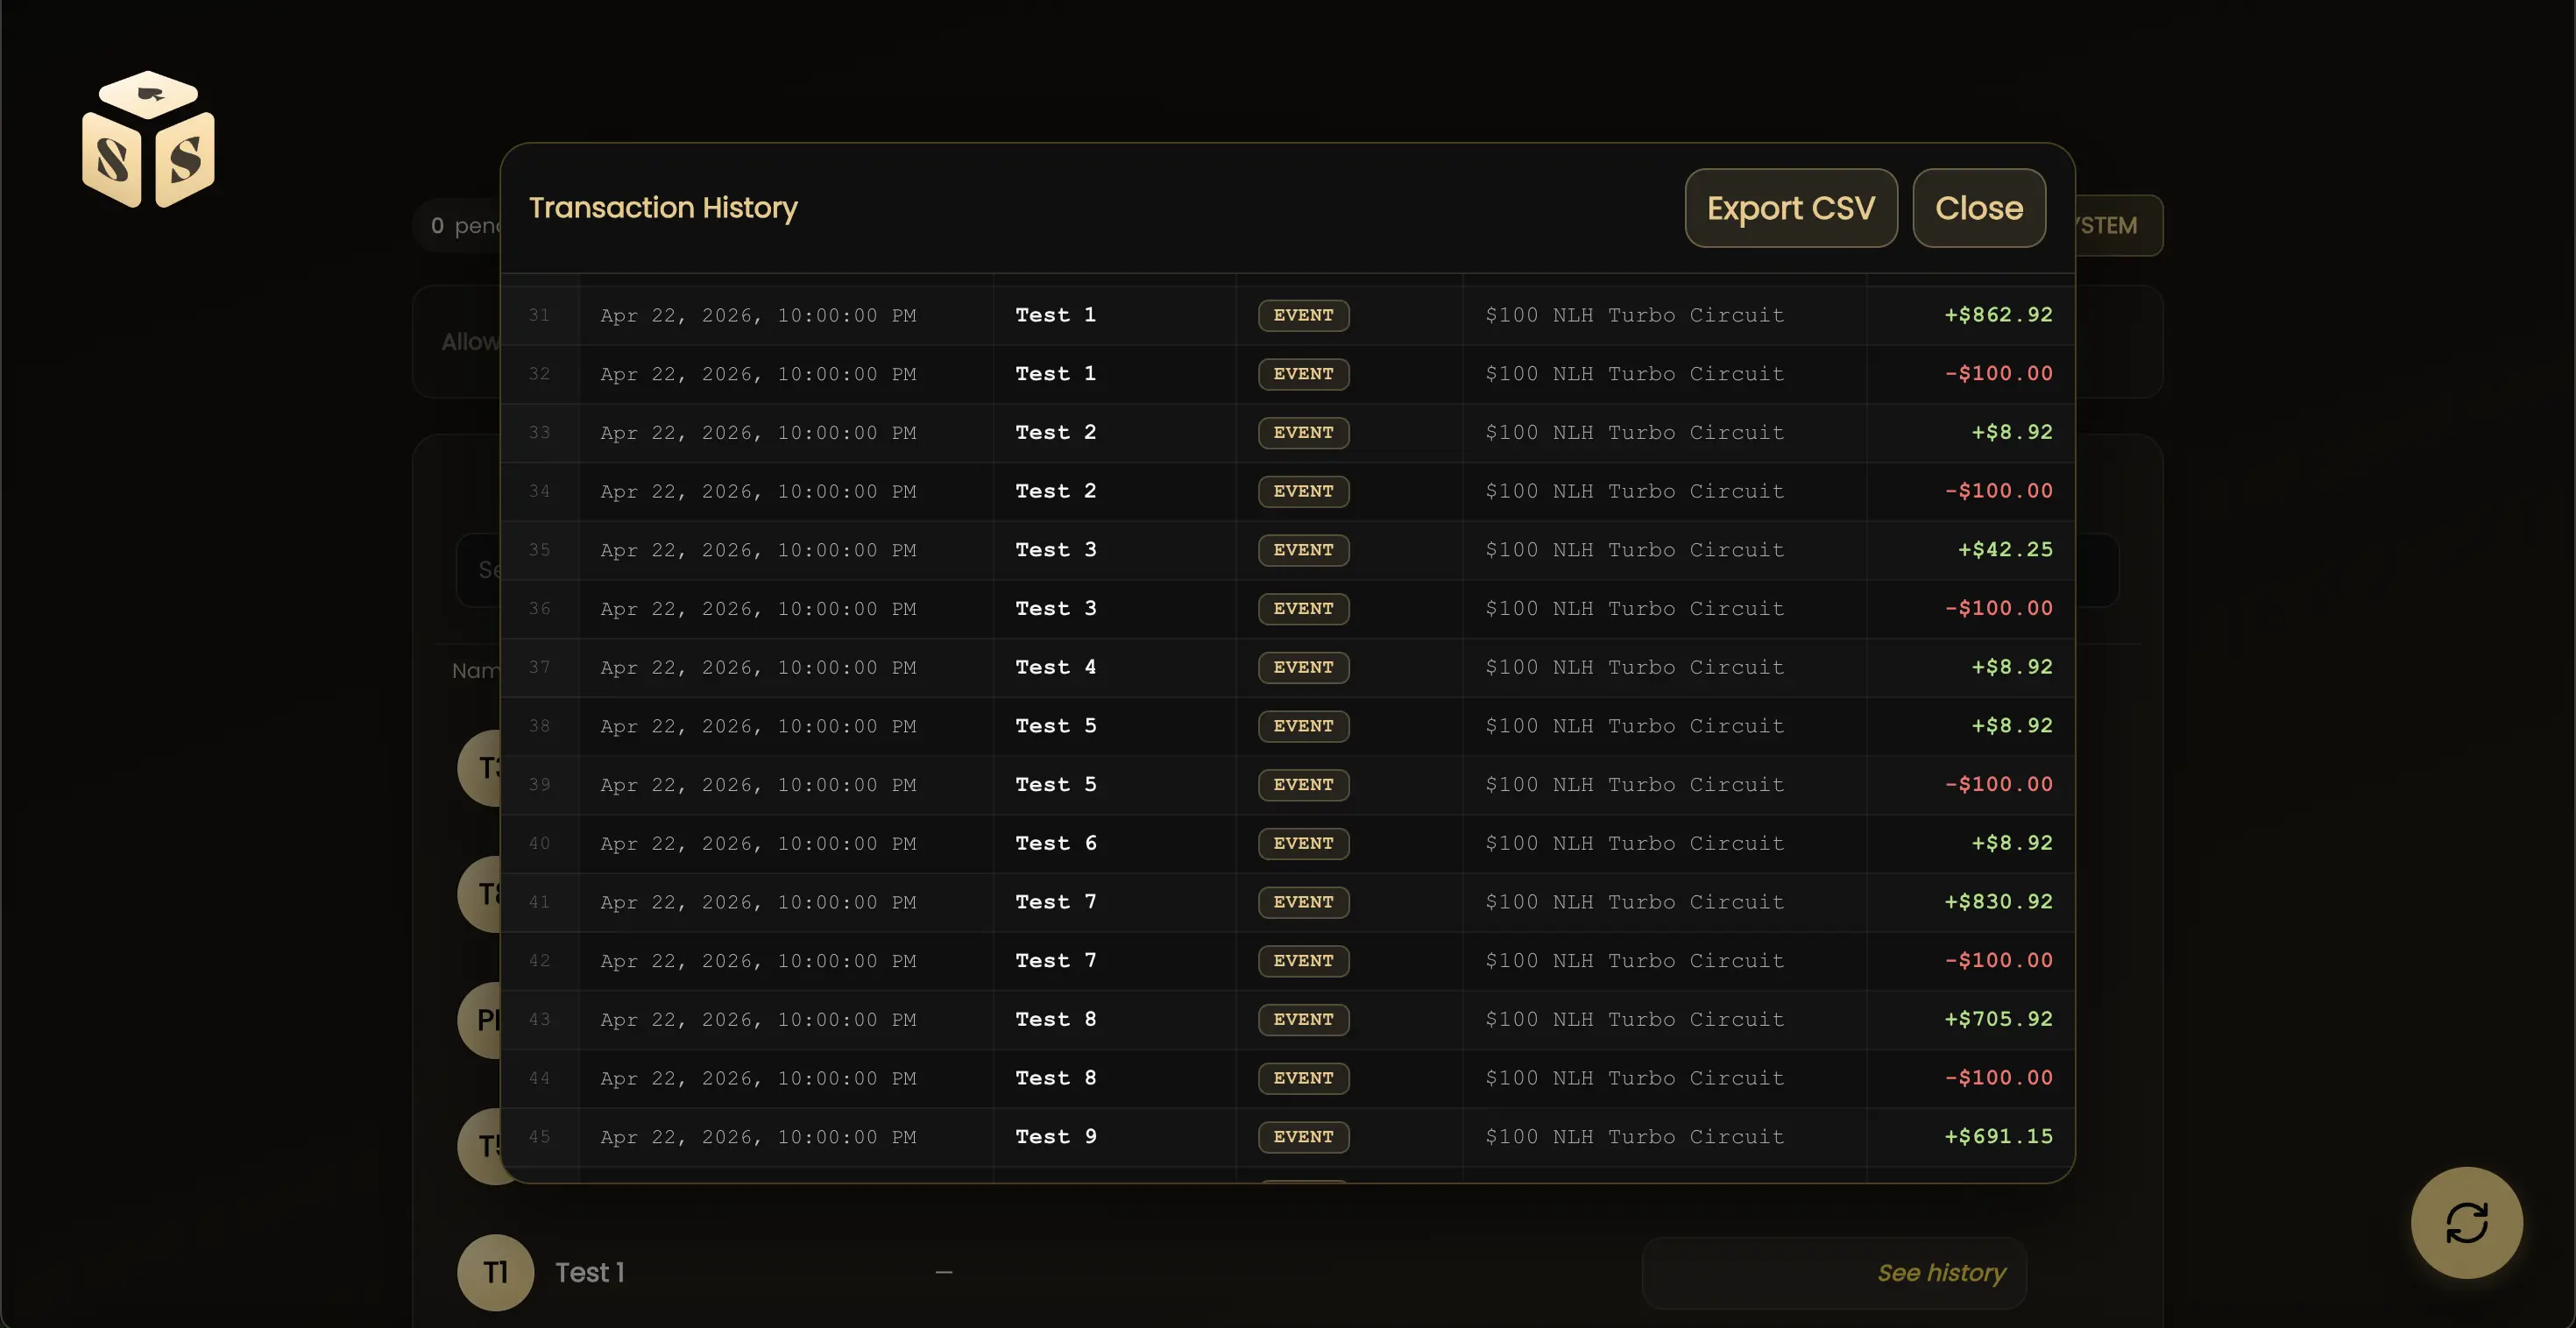Click the dice logo icon

148,139
